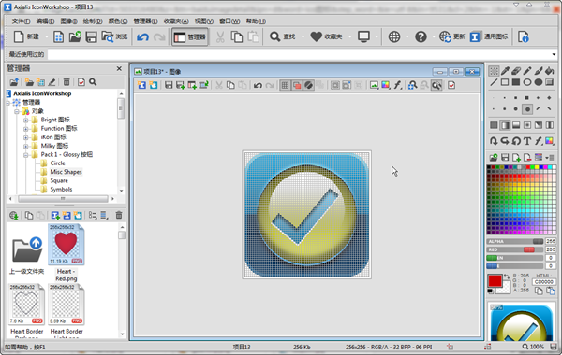Open the 绘制 menu
This screenshot has width=562, height=355.
coord(93,21)
